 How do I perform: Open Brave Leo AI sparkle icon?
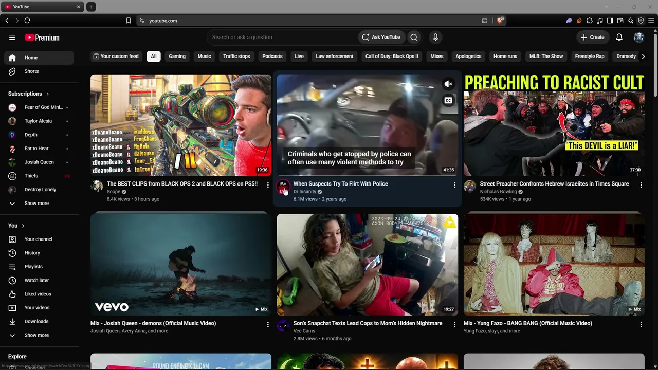point(631,21)
